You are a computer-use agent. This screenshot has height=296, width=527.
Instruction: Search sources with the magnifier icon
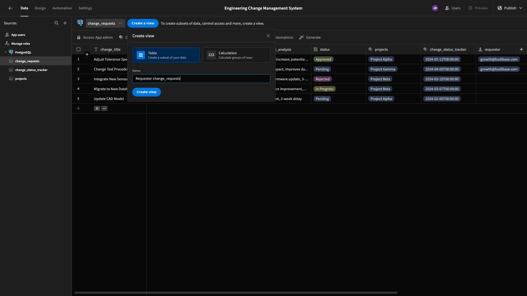[57, 23]
